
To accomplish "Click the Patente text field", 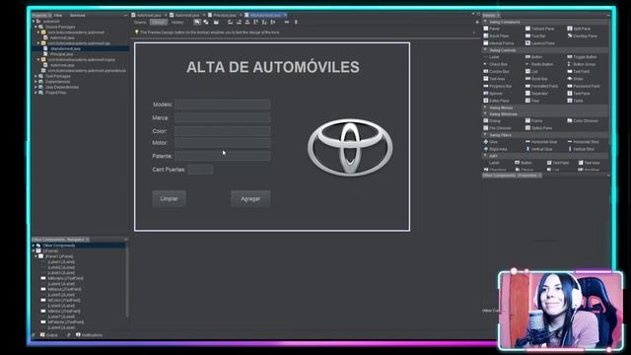I will [223, 156].
